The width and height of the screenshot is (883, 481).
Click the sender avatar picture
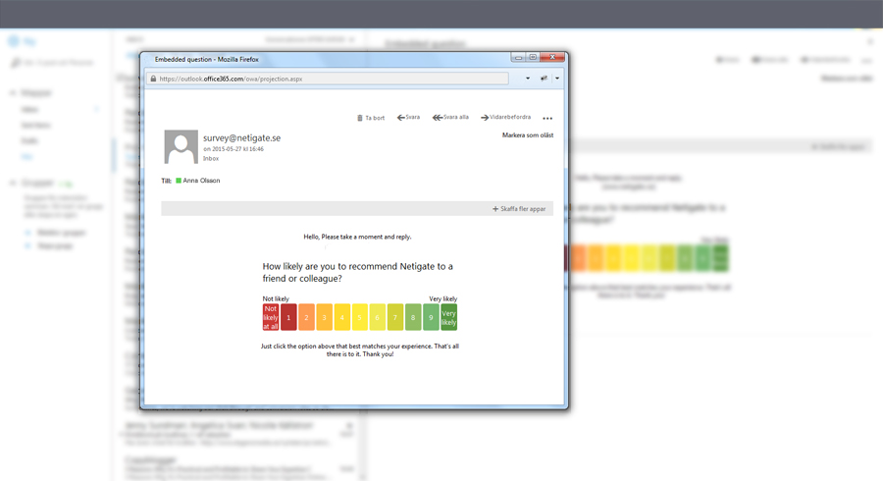pos(181,146)
